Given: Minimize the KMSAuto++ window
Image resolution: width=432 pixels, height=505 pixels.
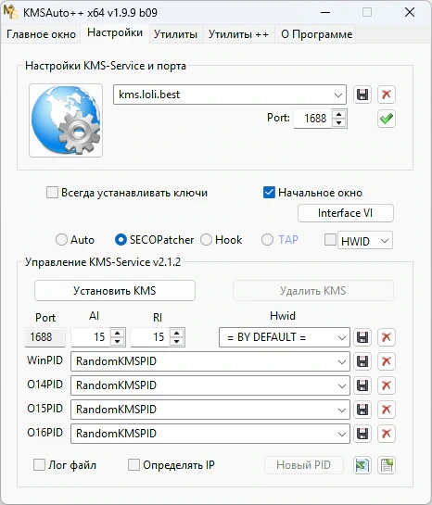Looking at the screenshot, I should coord(325,13).
